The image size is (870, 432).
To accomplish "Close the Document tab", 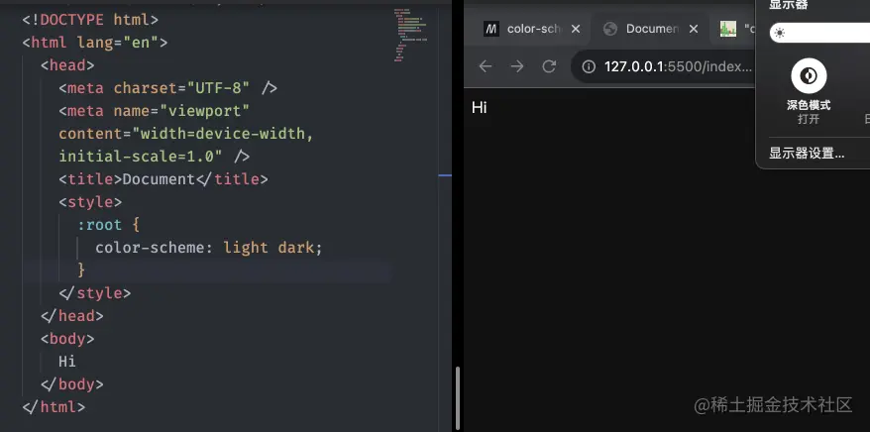I will point(694,29).
